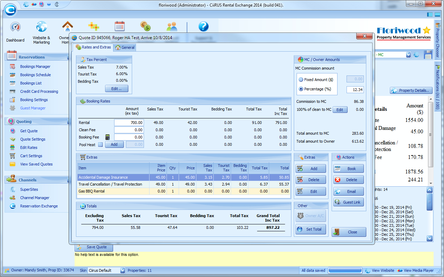
Task: Click the Set Total button
Action: point(310,229)
